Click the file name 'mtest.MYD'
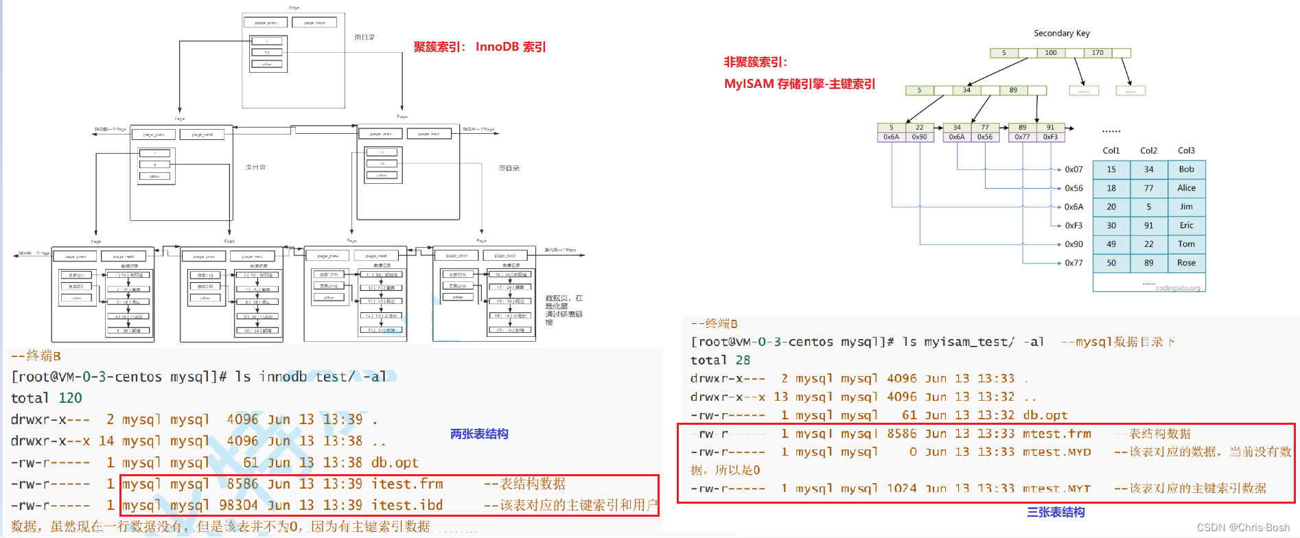The height and width of the screenshot is (538, 1300). (x=1057, y=452)
